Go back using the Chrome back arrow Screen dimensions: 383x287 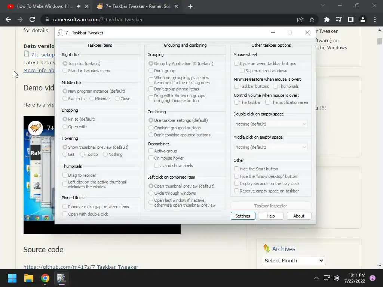click(8, 19)
